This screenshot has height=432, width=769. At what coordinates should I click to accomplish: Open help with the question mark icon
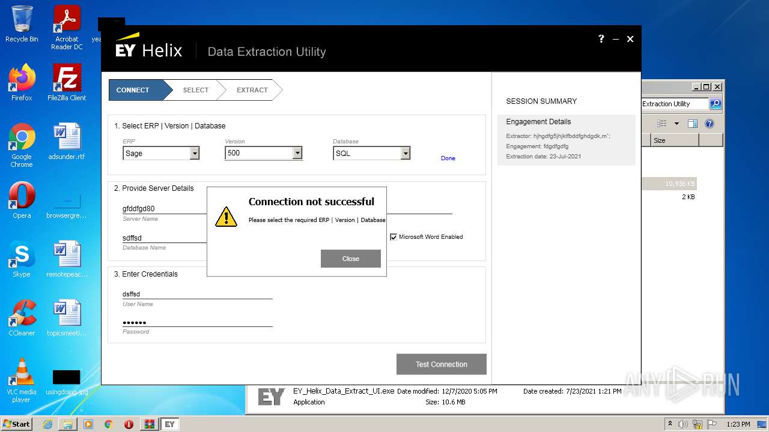tap(601, 39)
